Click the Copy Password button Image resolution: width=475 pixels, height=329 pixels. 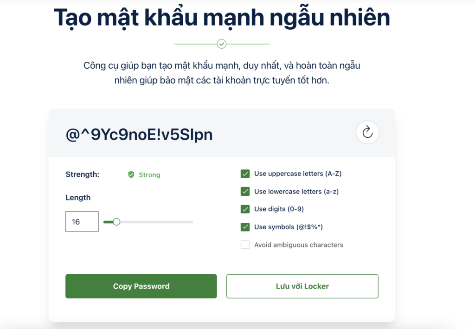pos(141,286)
